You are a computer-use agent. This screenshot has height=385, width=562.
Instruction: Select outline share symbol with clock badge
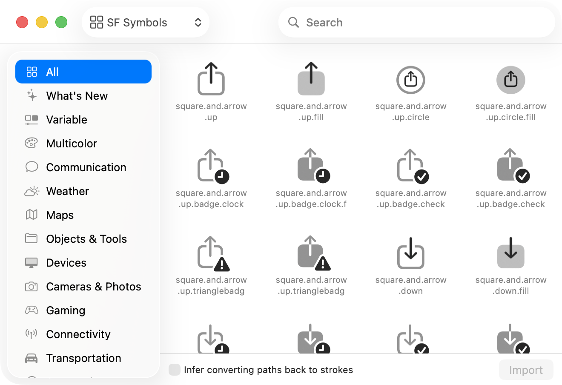(x=213, y=166)
